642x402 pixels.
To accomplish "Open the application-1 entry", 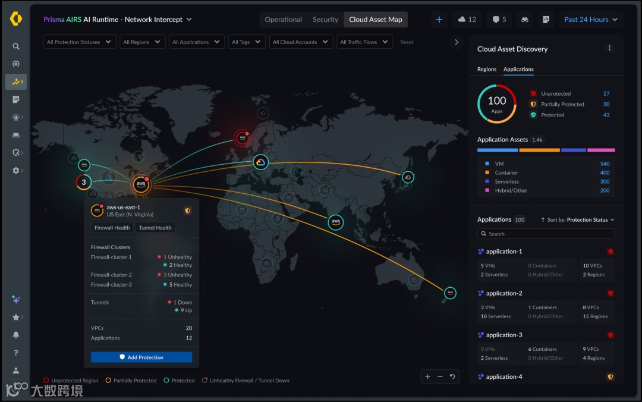I will 503,252.
